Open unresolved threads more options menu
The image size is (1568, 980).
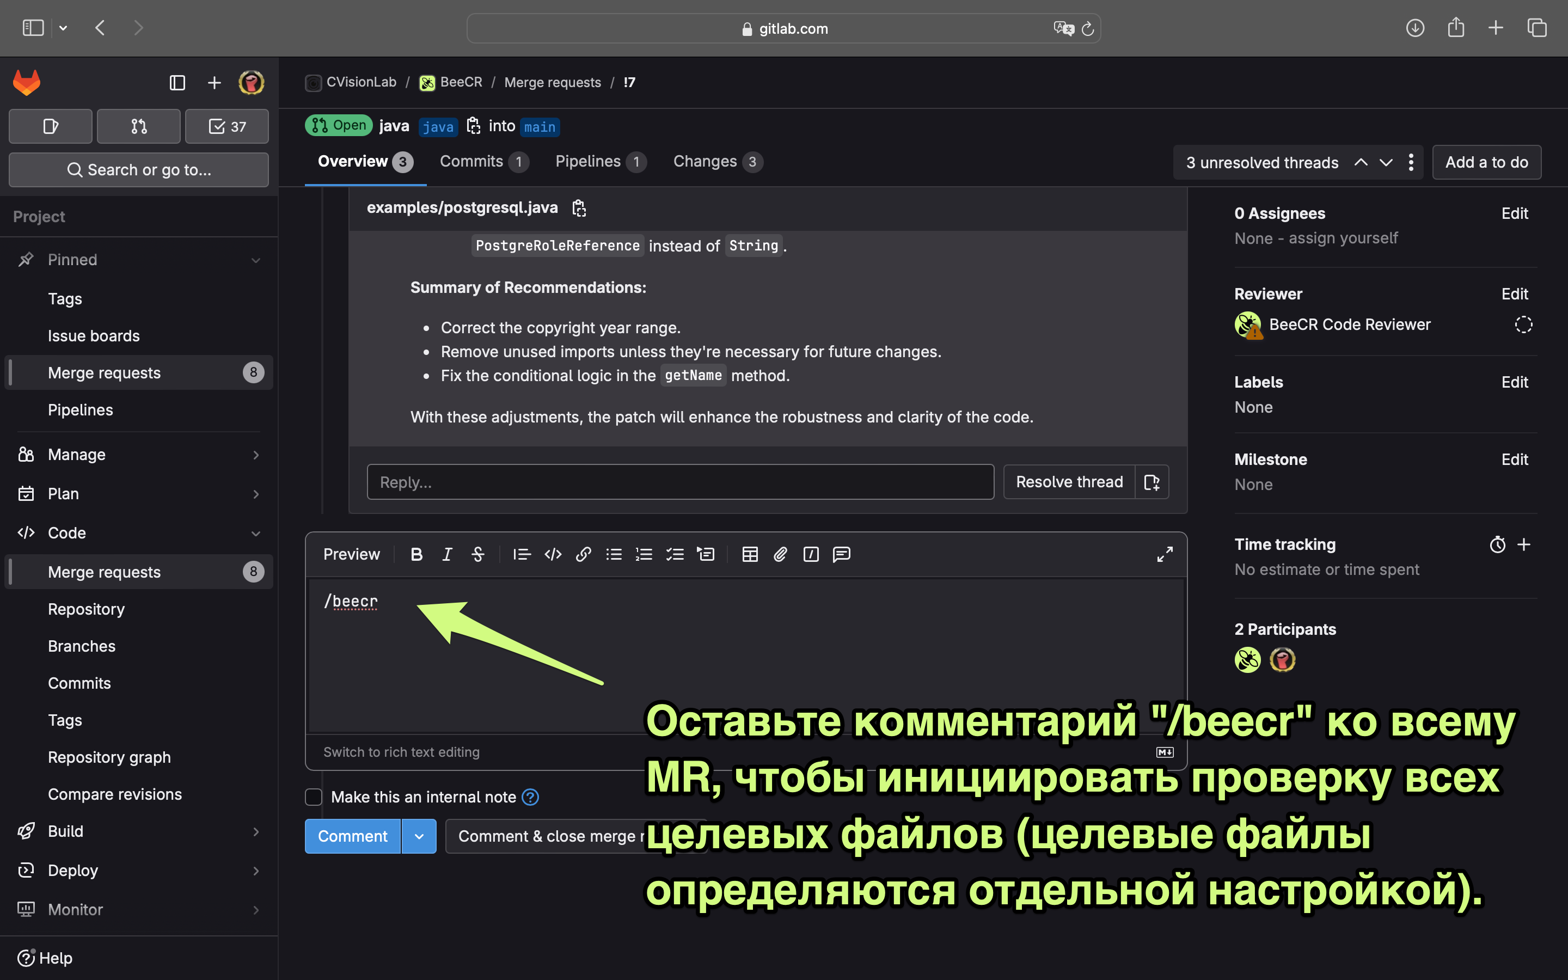[x=1411, y=162]
